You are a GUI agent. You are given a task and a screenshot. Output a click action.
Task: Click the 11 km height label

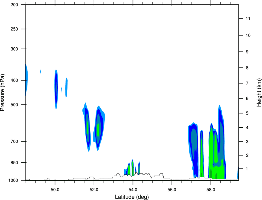tap(248, 18)
